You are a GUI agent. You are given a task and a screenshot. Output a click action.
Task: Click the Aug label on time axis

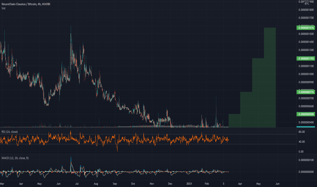[96, 184]
